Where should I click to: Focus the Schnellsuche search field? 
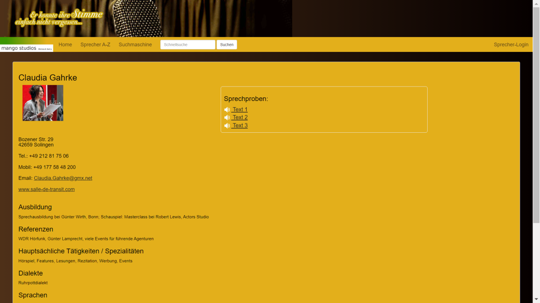pos(188,45)
